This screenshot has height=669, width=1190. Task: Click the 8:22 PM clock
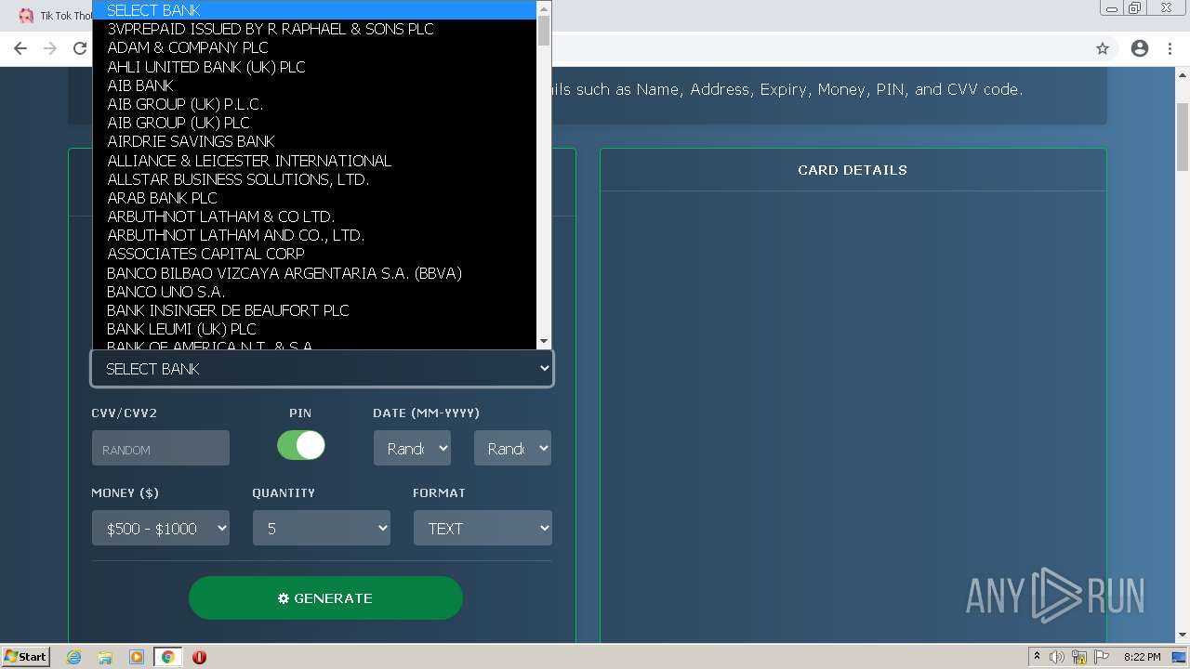click(x=1142, y=657)
